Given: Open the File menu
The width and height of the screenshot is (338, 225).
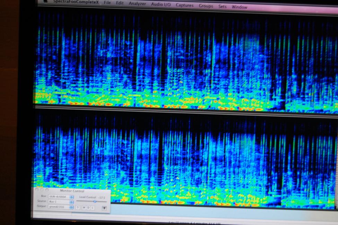Looking at the screenshot, I should (107, 3).
